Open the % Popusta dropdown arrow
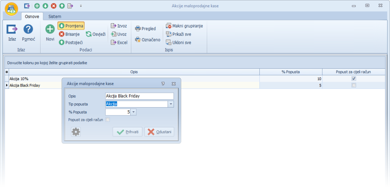Screen dimensions: 390x187 point(134,112)
